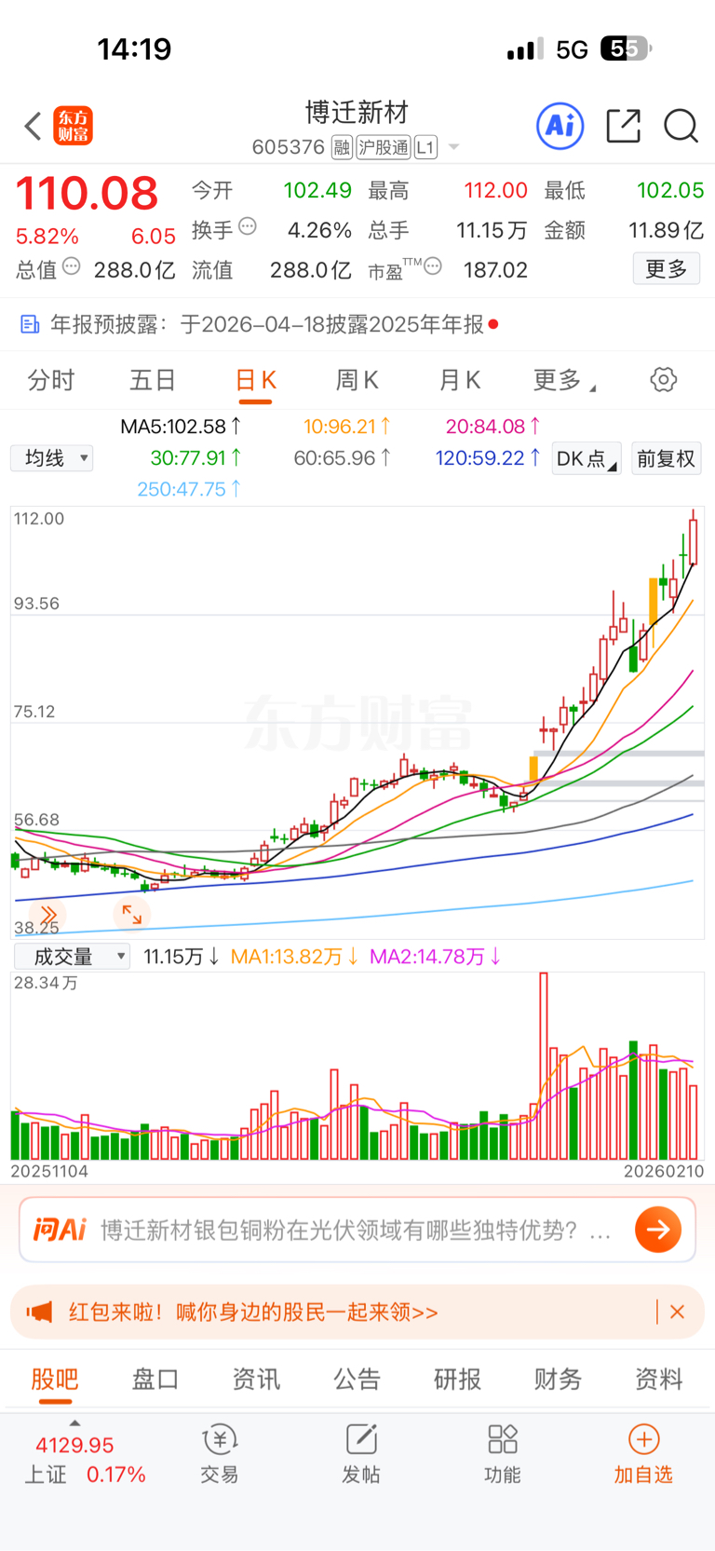The width and height of the screenshot is (715, 1551).
Task: Click the 问Ai question input field
Action: click(x=357, y=1230)
